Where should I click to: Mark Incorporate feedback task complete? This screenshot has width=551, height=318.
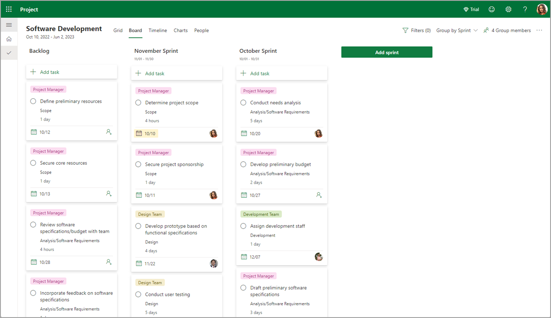pos(33,293)
